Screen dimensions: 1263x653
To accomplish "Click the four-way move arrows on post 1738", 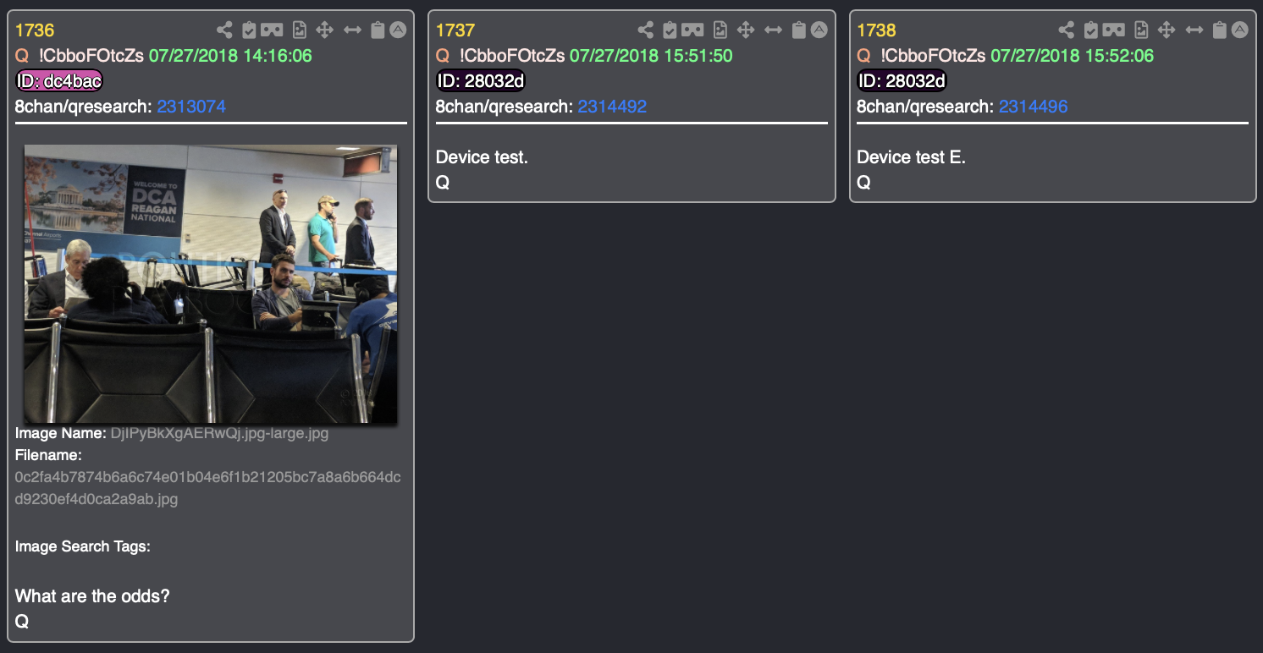I will click(x=1166, y=30).
